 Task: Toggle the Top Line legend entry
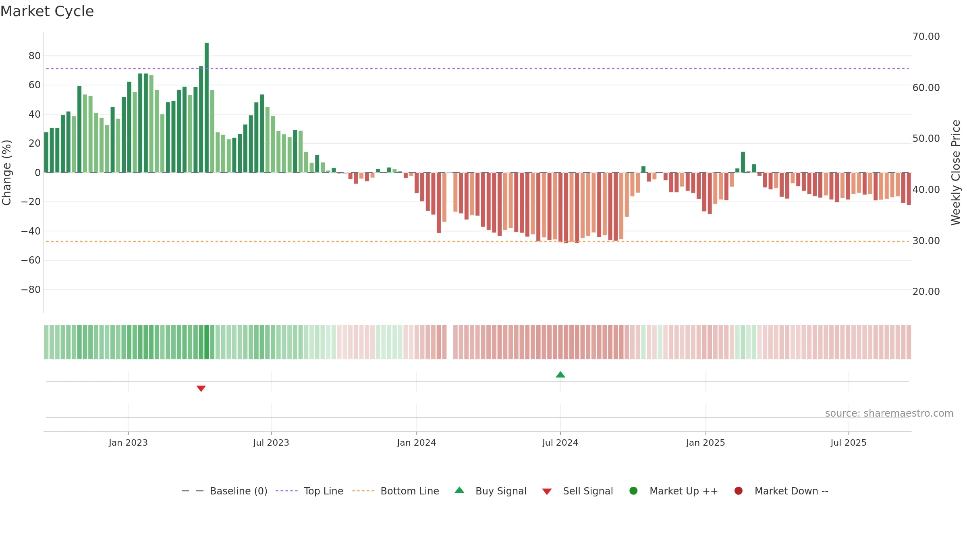pyautogui.click(x=309, y=491)
